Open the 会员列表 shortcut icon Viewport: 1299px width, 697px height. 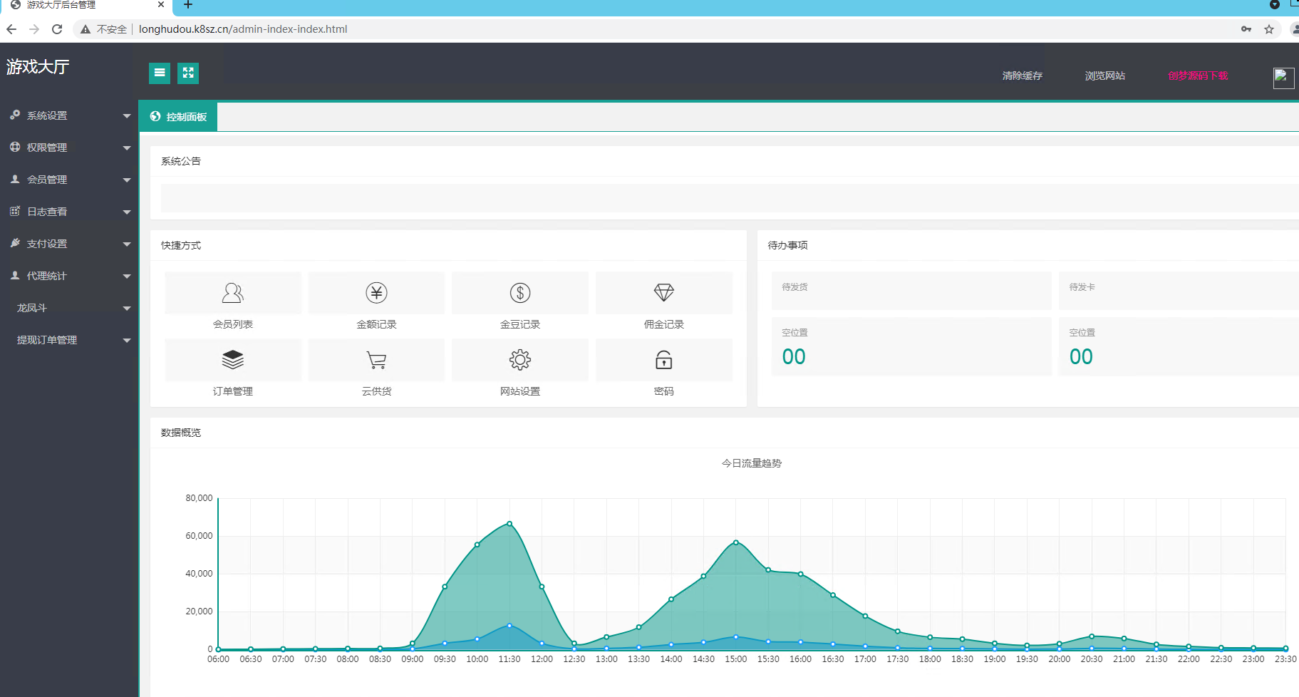tap(233, 293)
